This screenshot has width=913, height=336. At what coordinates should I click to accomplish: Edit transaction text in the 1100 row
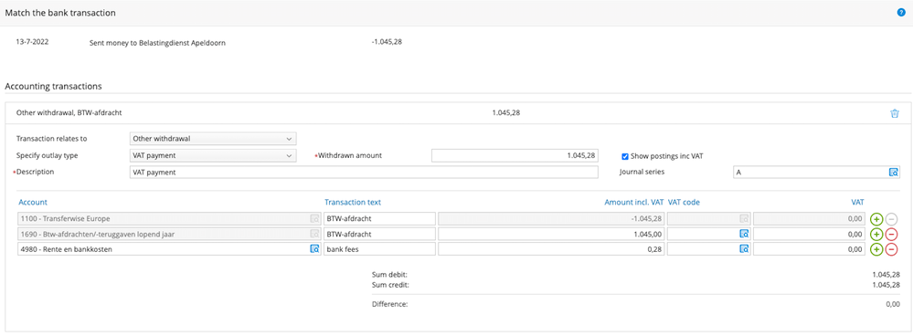(379, 218)
